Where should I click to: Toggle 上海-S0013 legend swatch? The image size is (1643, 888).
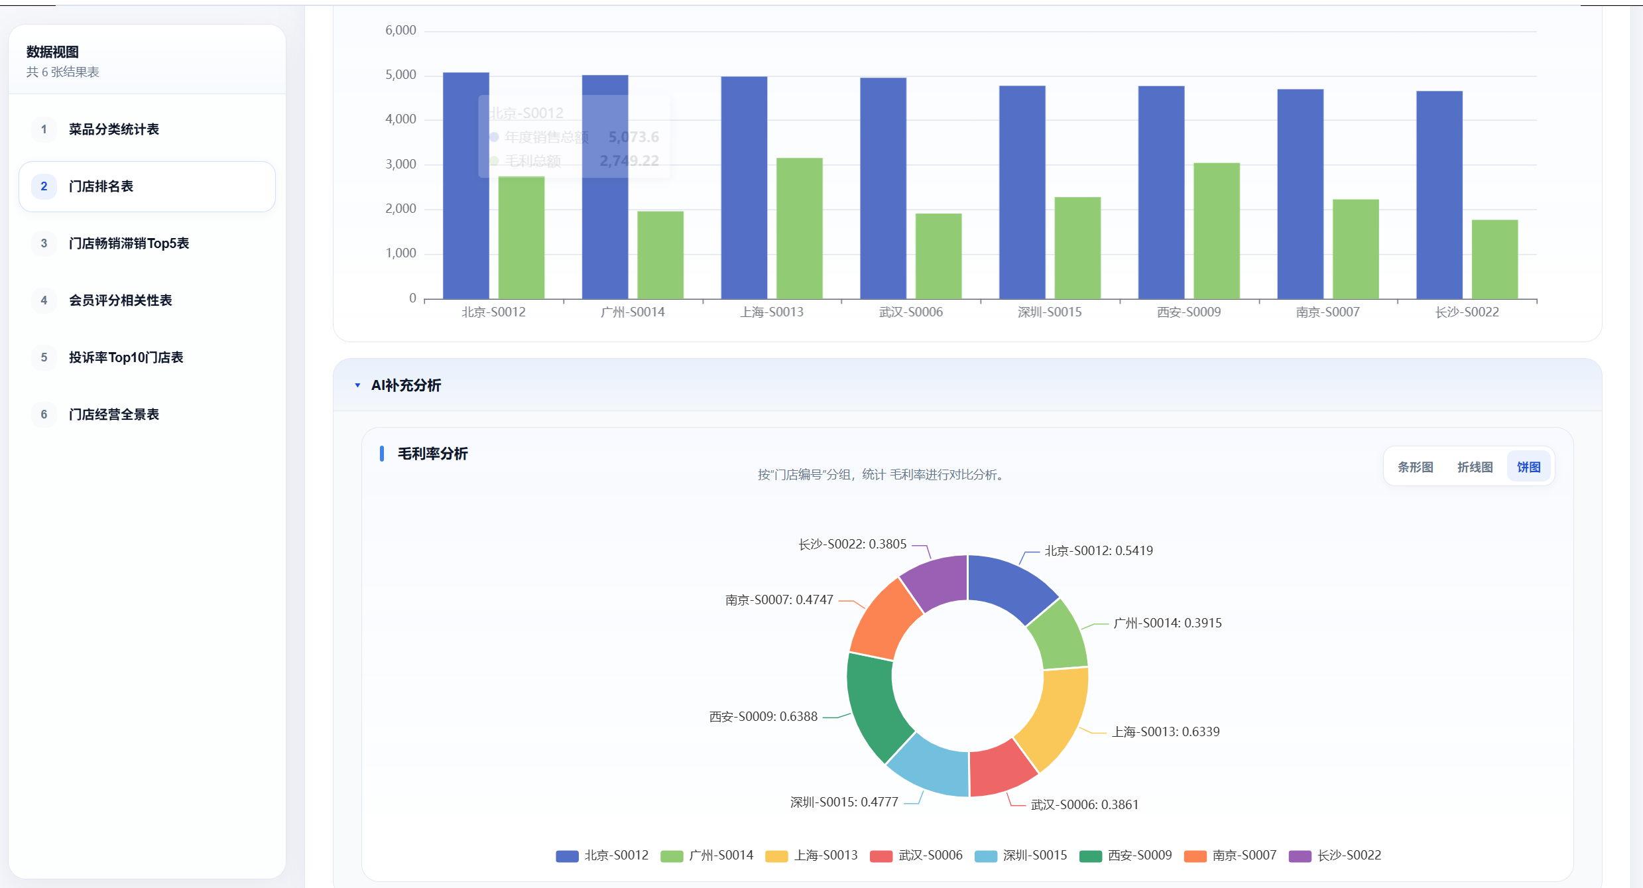click(x=776, y=856)
